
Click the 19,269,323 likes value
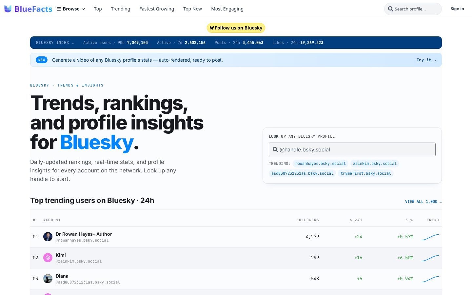click(x=312, y=43)
